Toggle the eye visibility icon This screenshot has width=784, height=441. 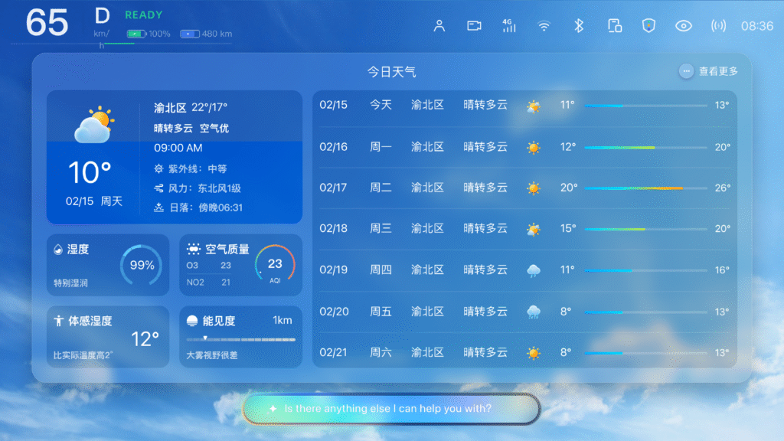[684, 26]
